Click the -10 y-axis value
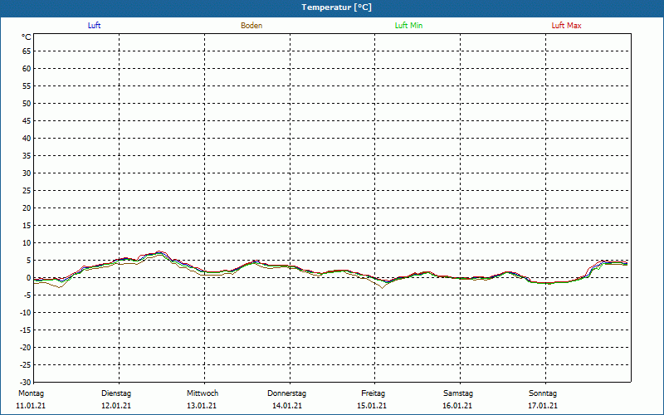The width and height of the screenshot is (664, 415). pyautogui.click(x=26, y=313)
